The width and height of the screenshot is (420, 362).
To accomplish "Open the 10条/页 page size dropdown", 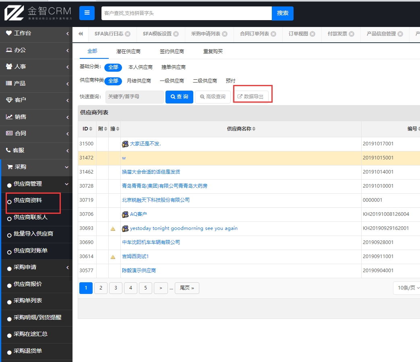I will pos(407,288).
